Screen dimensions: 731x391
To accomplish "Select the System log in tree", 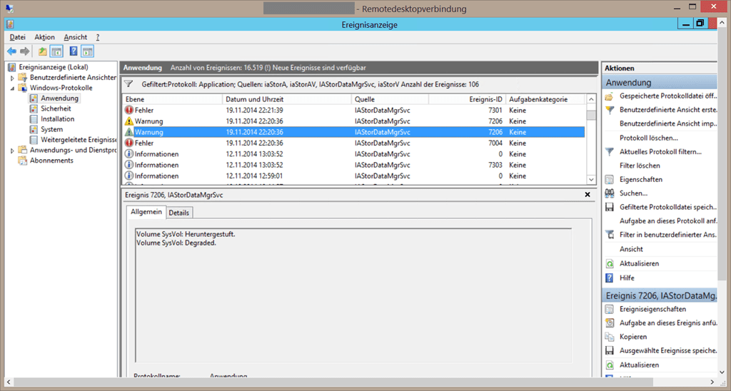I will click(51, 129).
